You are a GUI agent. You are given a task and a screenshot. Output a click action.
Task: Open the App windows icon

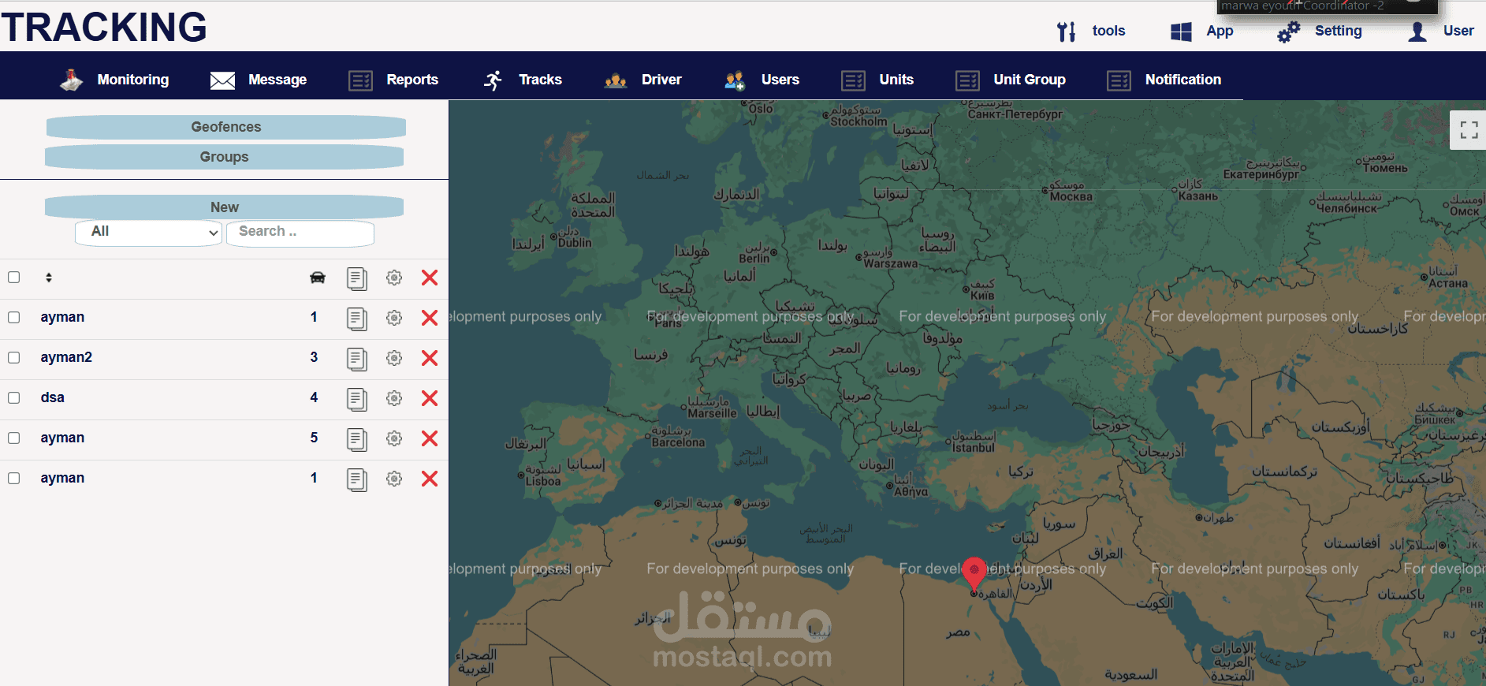(x=1181, y=32)
